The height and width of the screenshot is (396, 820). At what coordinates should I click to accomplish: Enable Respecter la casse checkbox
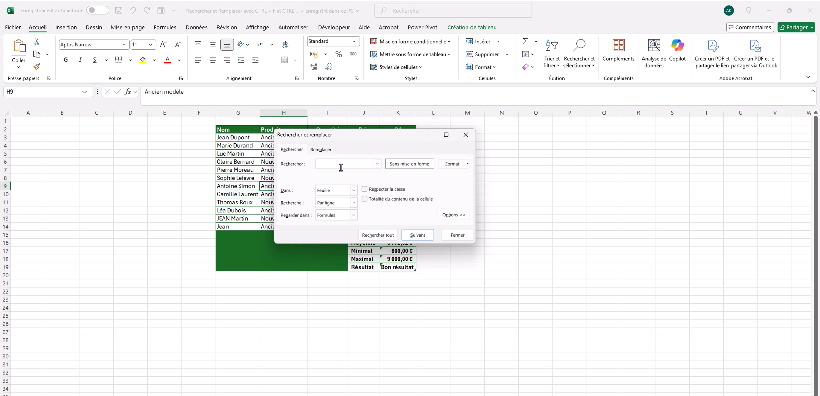(364, 189)
